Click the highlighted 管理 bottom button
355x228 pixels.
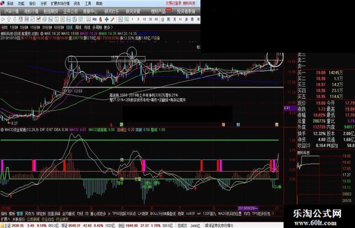pos(20,213)
